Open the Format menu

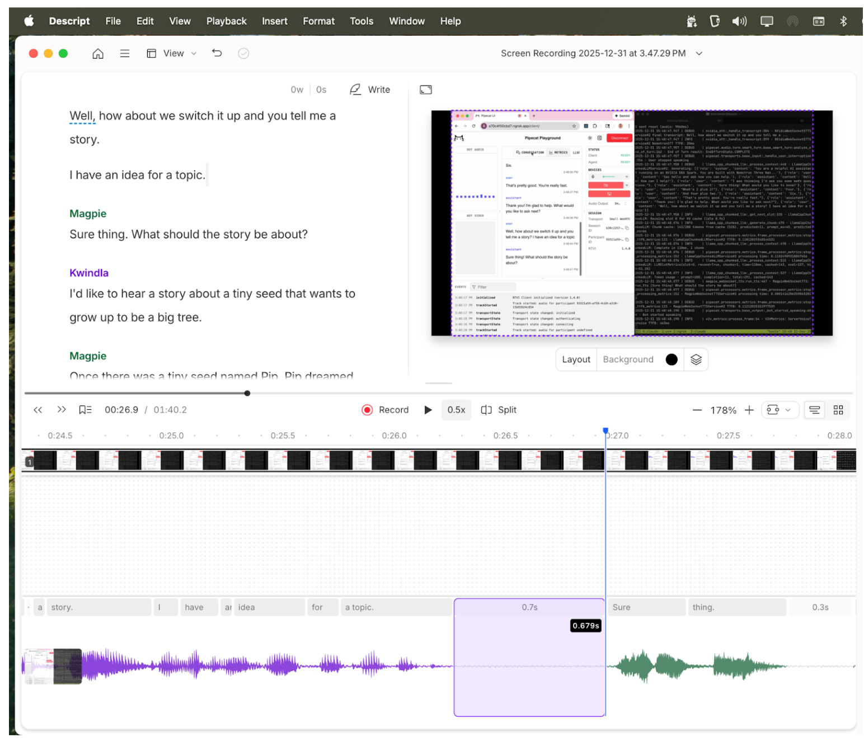tap(319, 21)
